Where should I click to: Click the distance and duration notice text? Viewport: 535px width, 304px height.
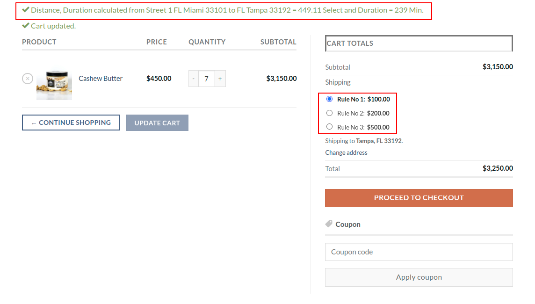227,10
